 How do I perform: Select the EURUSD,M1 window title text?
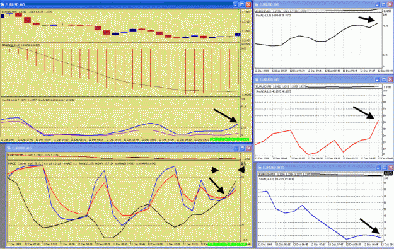[x=269, y=4]
